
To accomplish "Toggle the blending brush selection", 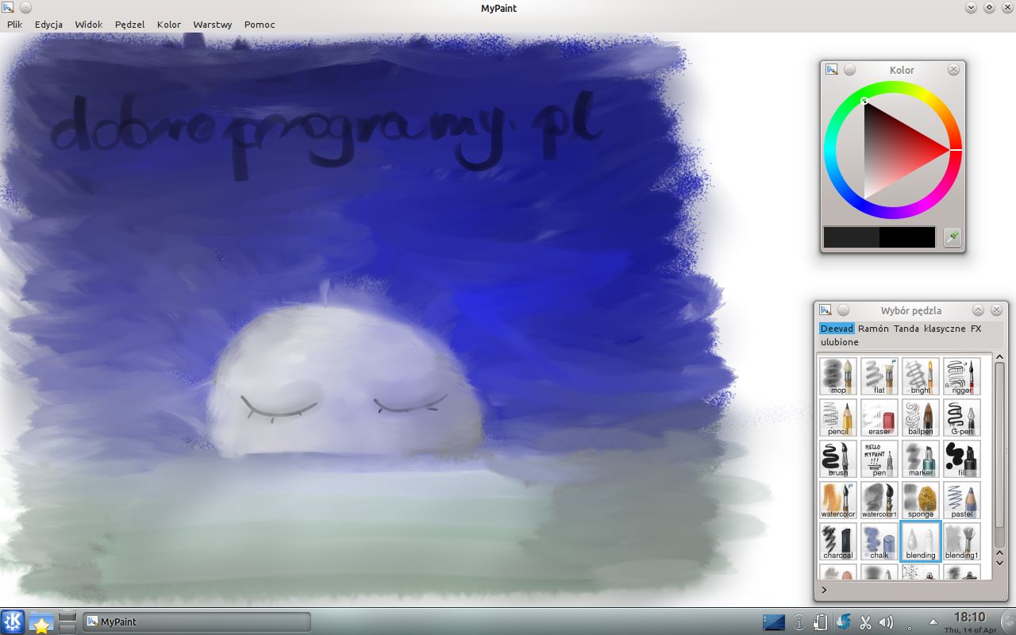I will pos(920,541).
